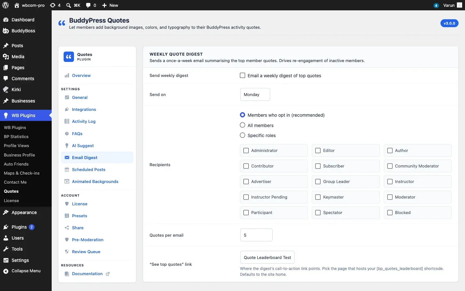Click the Animated Backgrounds video icon
The image size is (465, 291).
pyautogui.click(x=67, y=181)
